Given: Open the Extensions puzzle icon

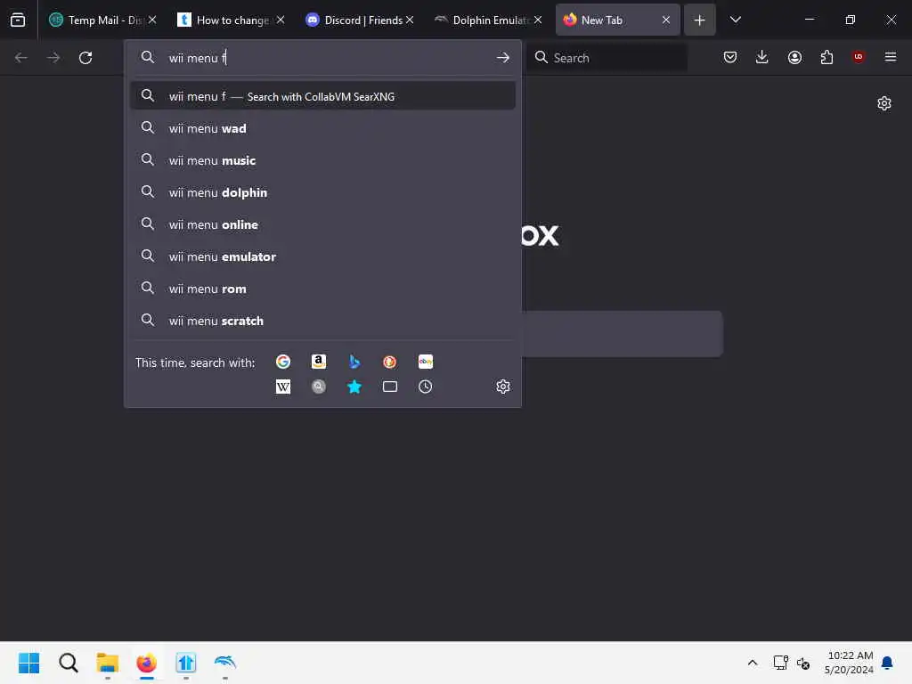Looking at the screenshot, I should pos(826,57).
